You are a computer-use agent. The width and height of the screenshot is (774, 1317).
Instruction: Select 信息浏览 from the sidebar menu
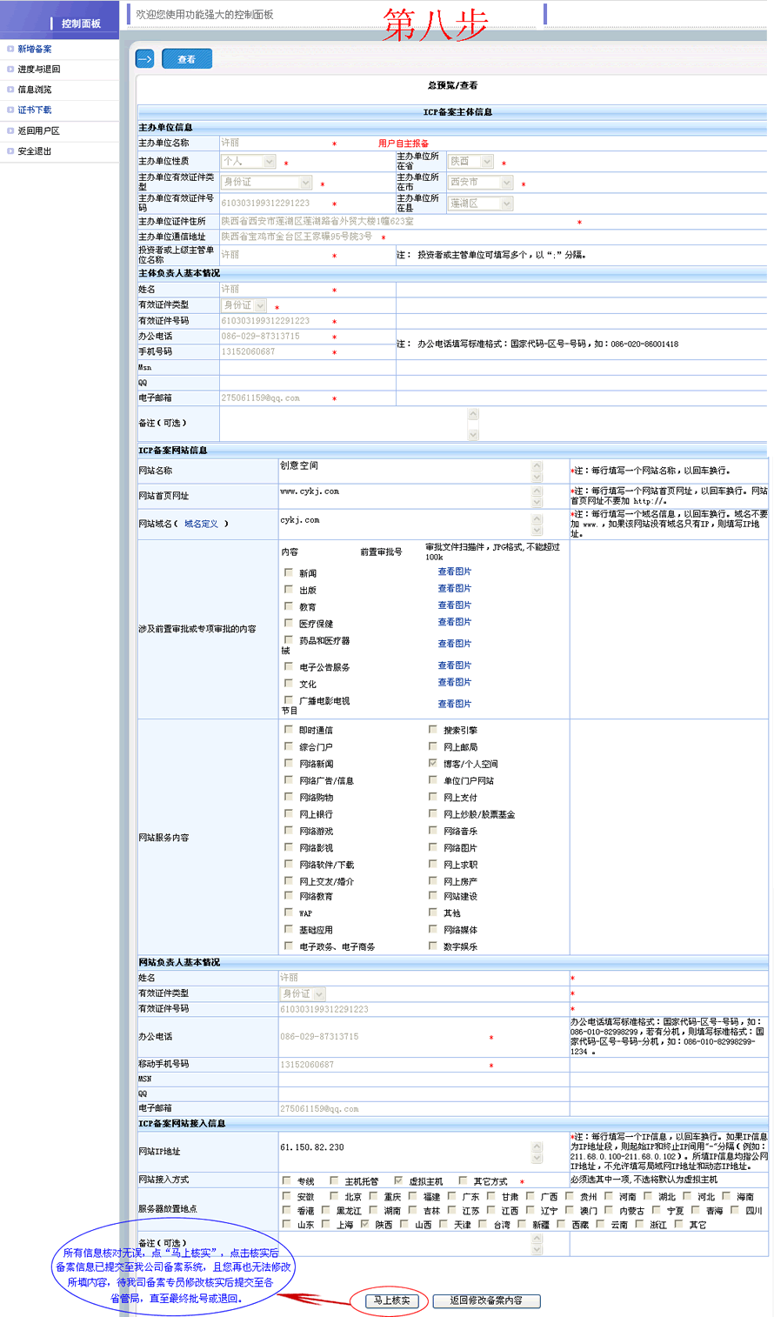(35, 90)
